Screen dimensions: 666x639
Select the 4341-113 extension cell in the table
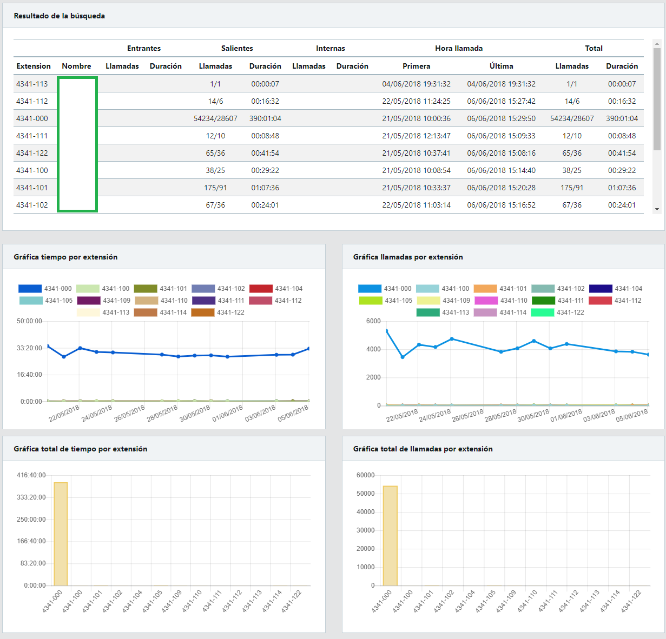(32, 84)
